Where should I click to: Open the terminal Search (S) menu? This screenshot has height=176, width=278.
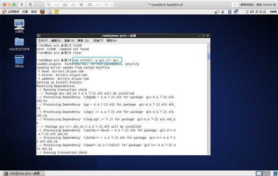83,41
